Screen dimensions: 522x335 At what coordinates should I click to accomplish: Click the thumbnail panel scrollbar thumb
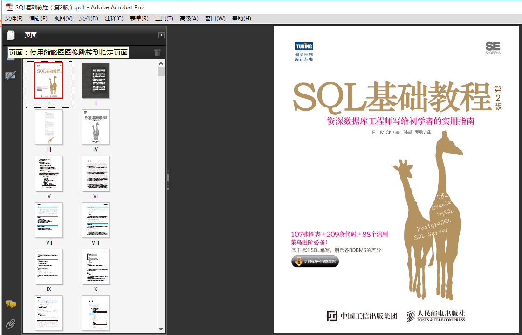point(161,71)
